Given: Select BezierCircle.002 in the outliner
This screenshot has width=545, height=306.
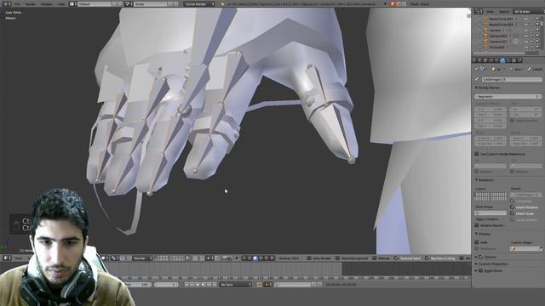Looking at the screenshot, I should pos(501,19).
